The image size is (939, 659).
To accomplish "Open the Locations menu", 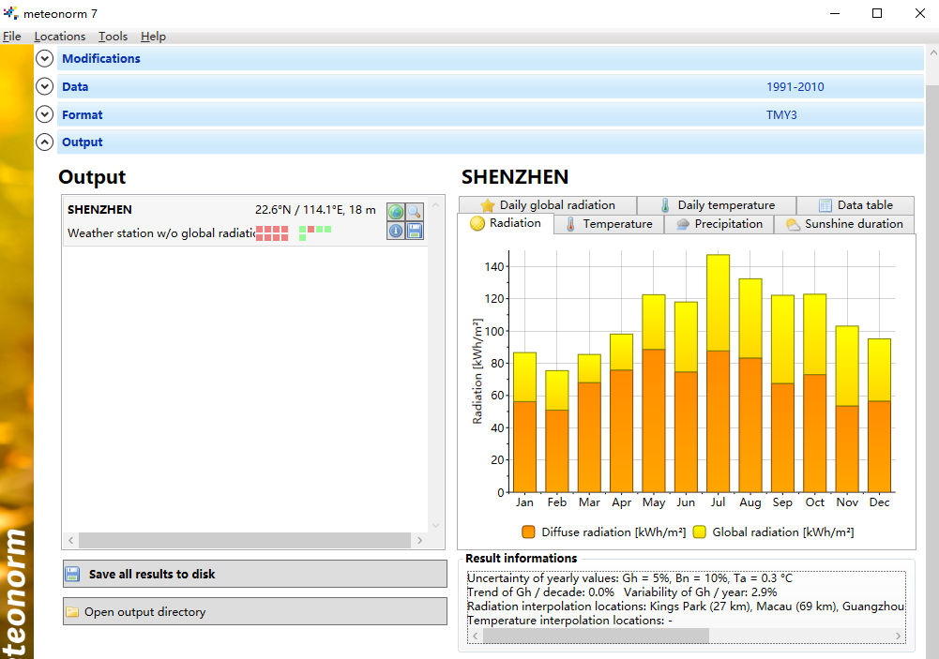I will tap(59, 37).
